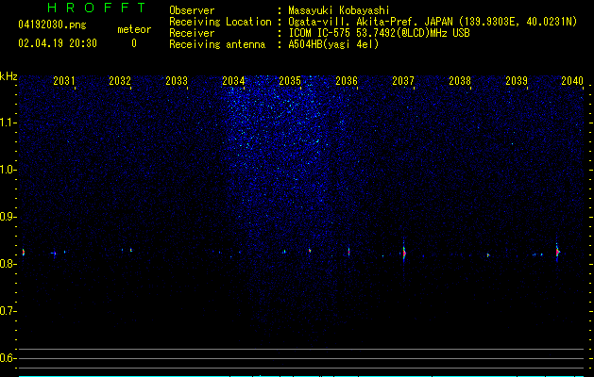Screen dimensions: 594x377
Task: Select the file name 04192030.png
Action: (52, 25)
